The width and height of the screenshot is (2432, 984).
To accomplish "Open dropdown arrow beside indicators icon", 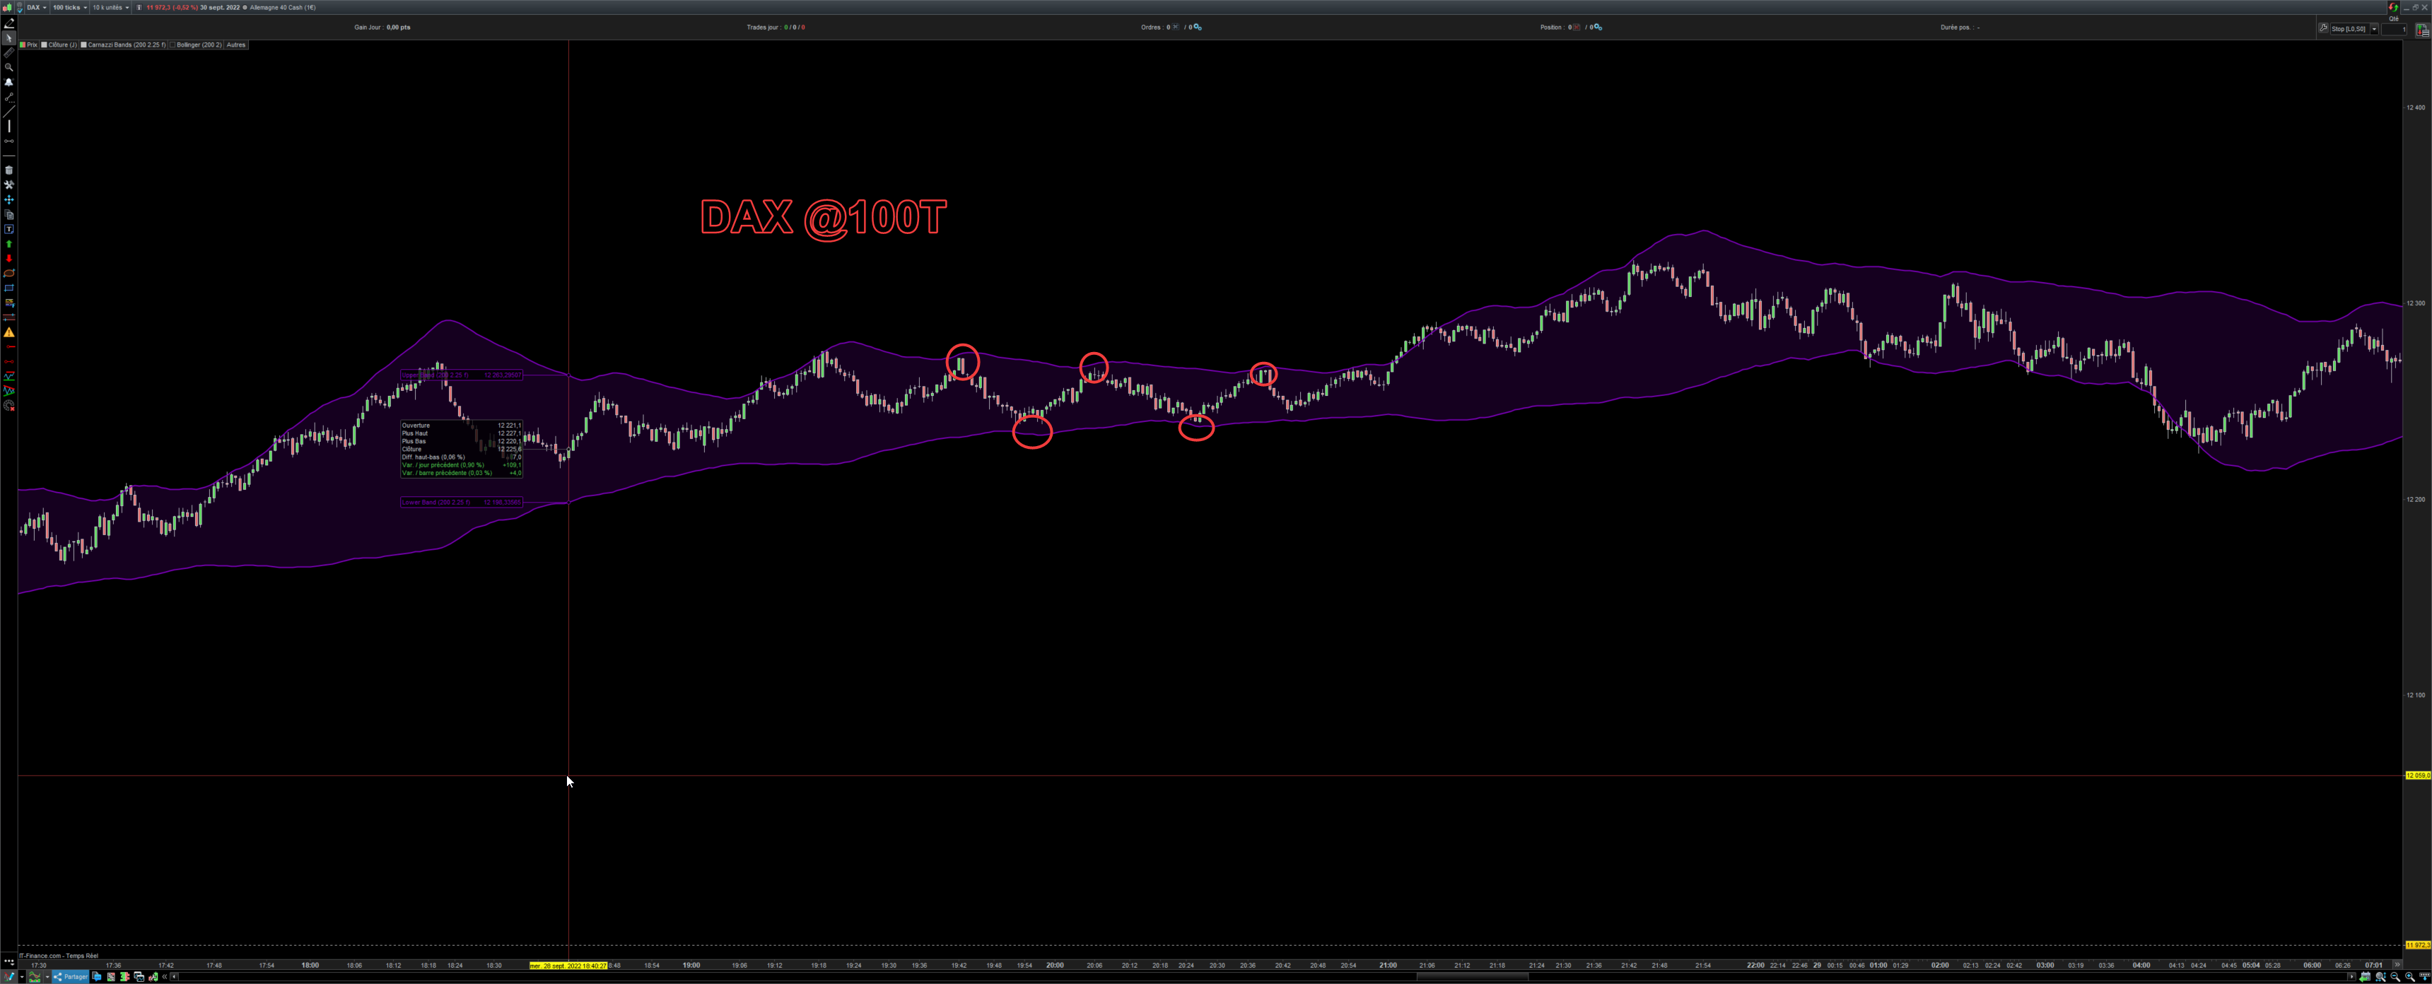I will tap(47, 976).
